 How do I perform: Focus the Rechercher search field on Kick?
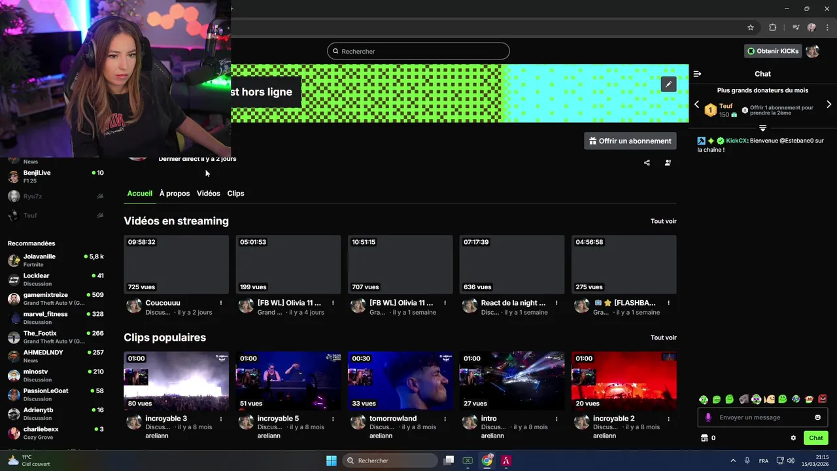point(418,51)
